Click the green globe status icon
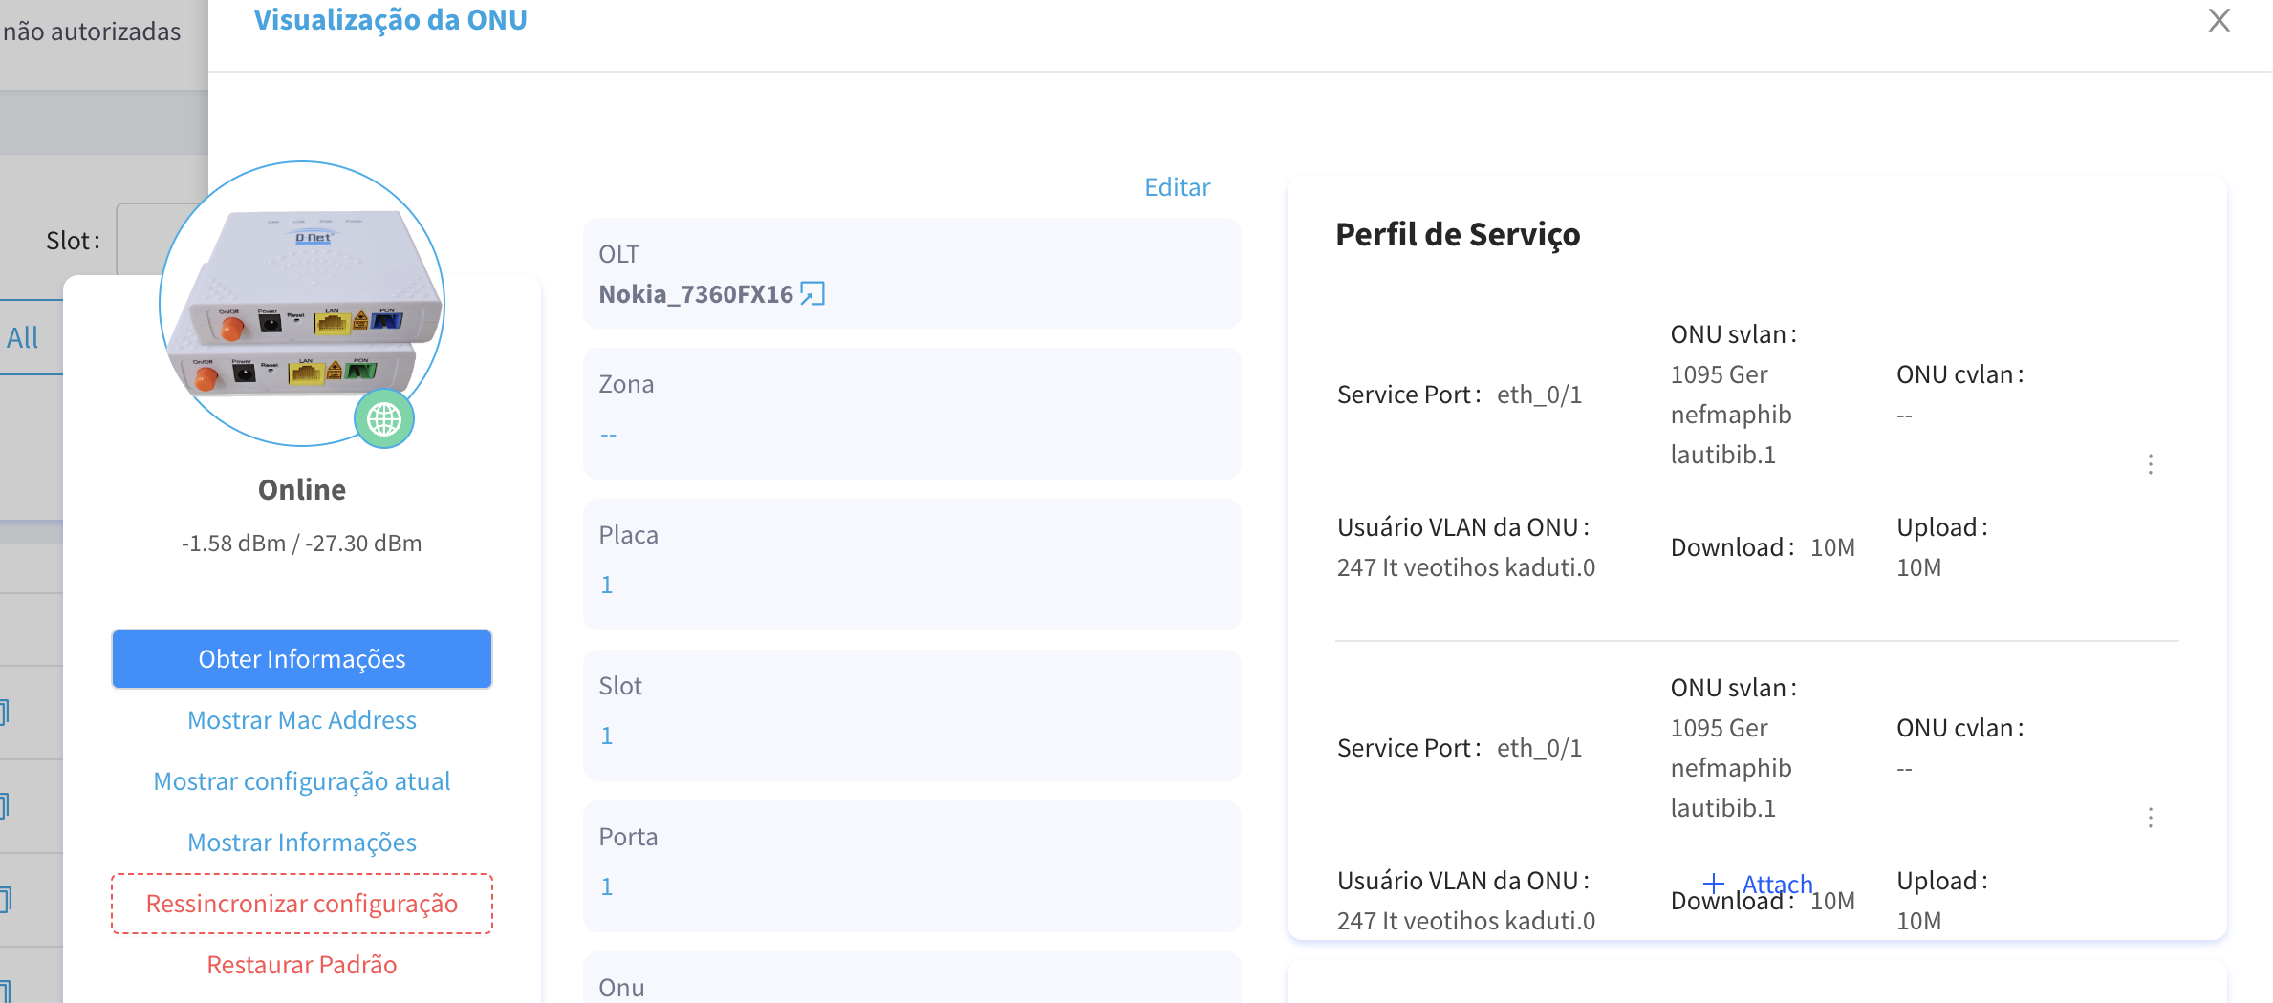The height and width of the screenshot is (1003, 2273). [384, 419]
